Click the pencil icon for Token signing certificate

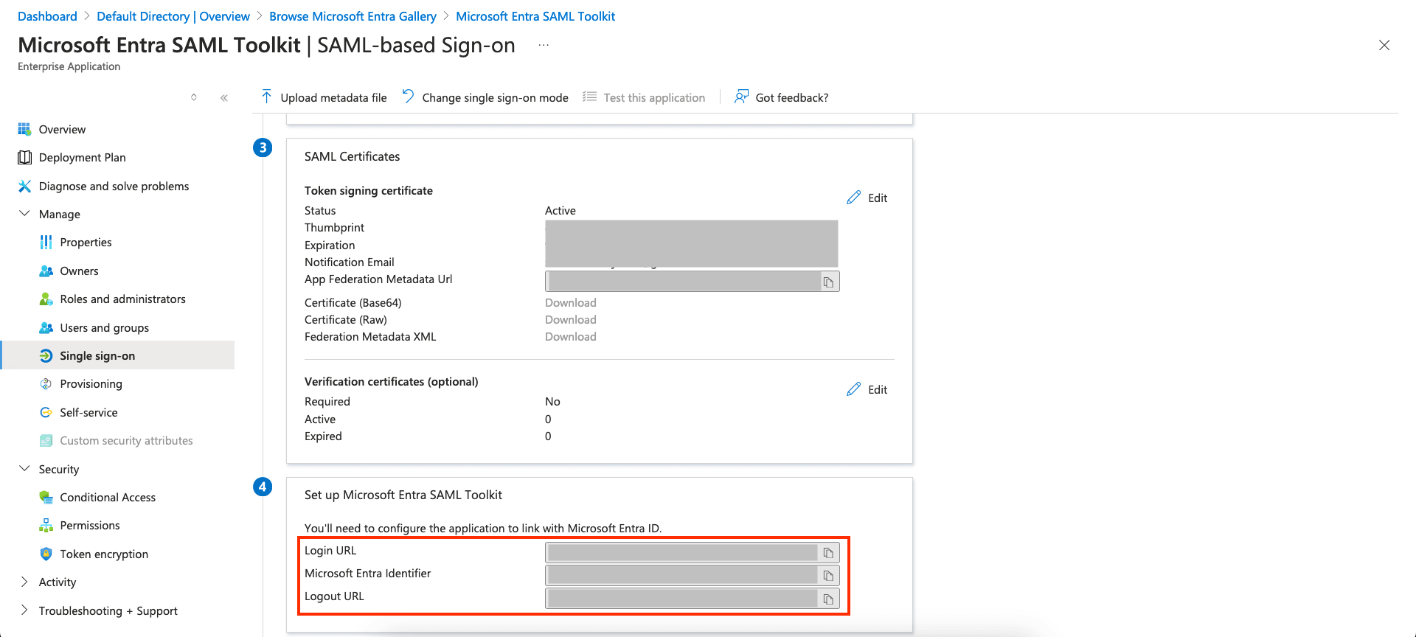pos(853,198)
